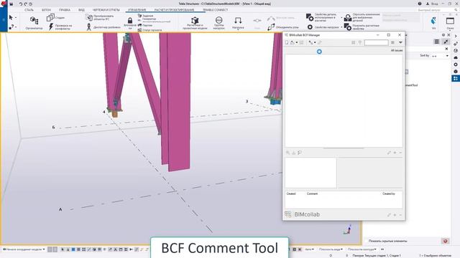
Task: Open Статус проекта in the ribbon
Action: point(149,30)
